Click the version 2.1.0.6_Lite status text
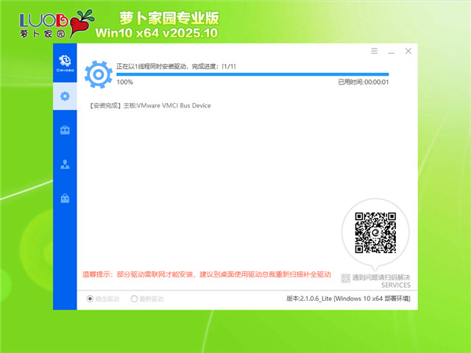 (x=348, y=299)
